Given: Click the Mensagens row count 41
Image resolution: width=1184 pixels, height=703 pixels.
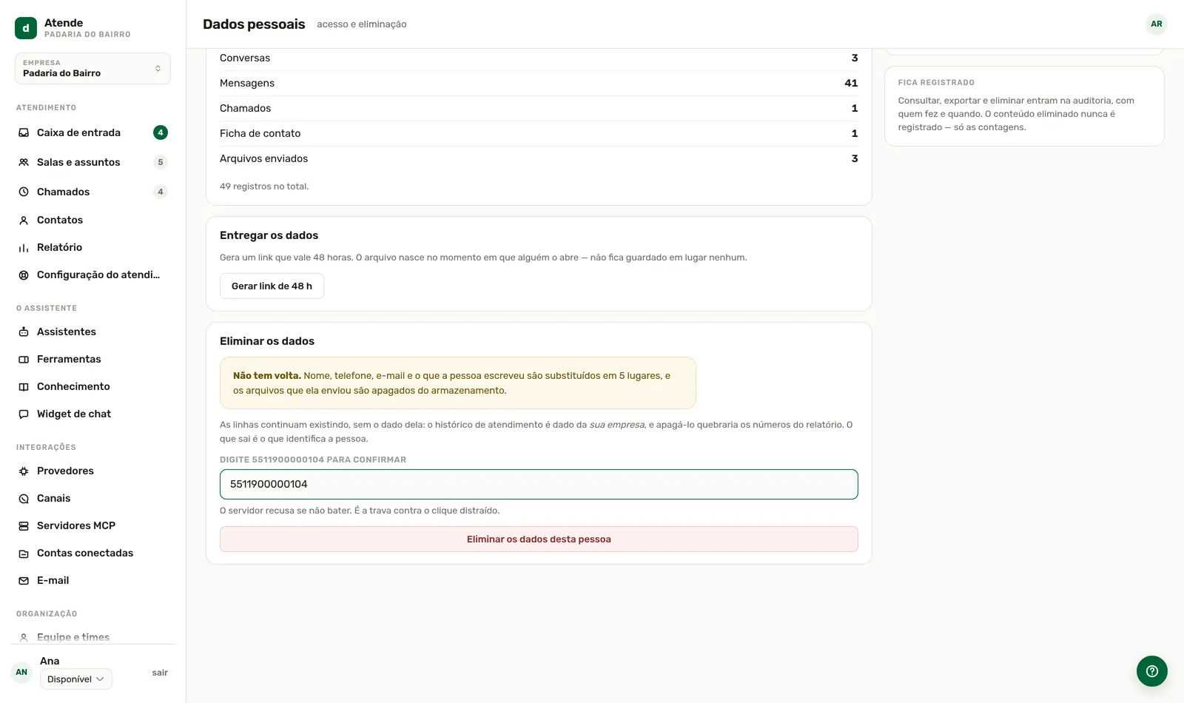Looking at the screenshot, I should pos(851,83).
